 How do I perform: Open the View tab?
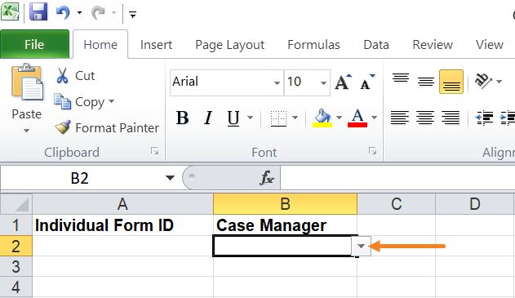coord(490,44)
